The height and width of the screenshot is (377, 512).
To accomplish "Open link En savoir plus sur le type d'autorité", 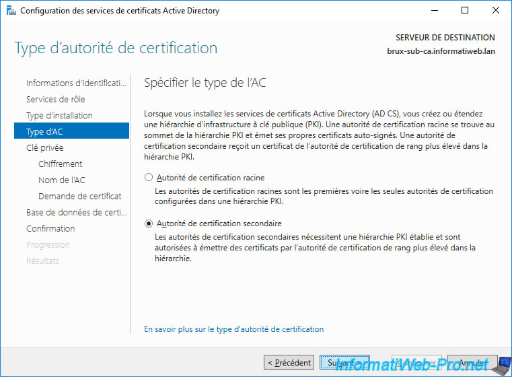I will point(233,329).
